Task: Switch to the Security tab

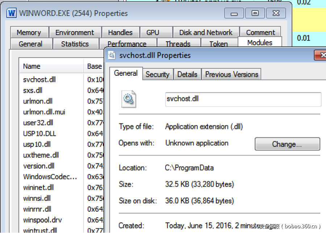Action: tap(157, 74)
